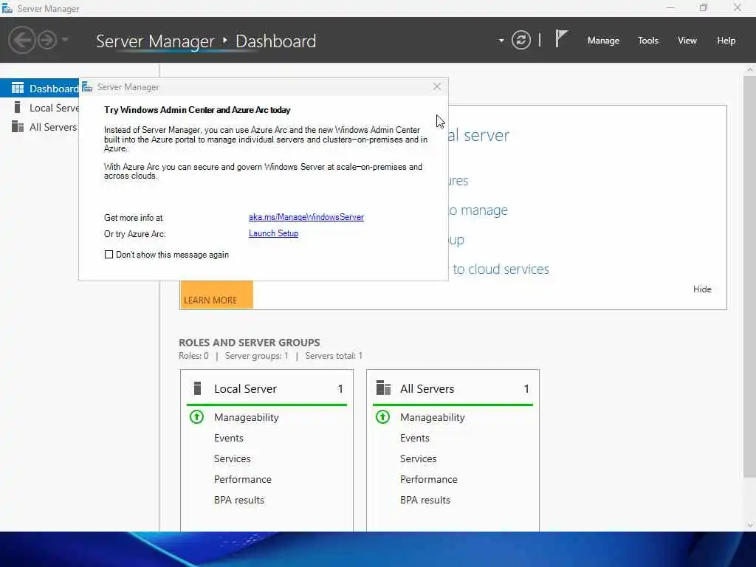
Task: Open the notifications flag icon
Action: coord(561,38)
